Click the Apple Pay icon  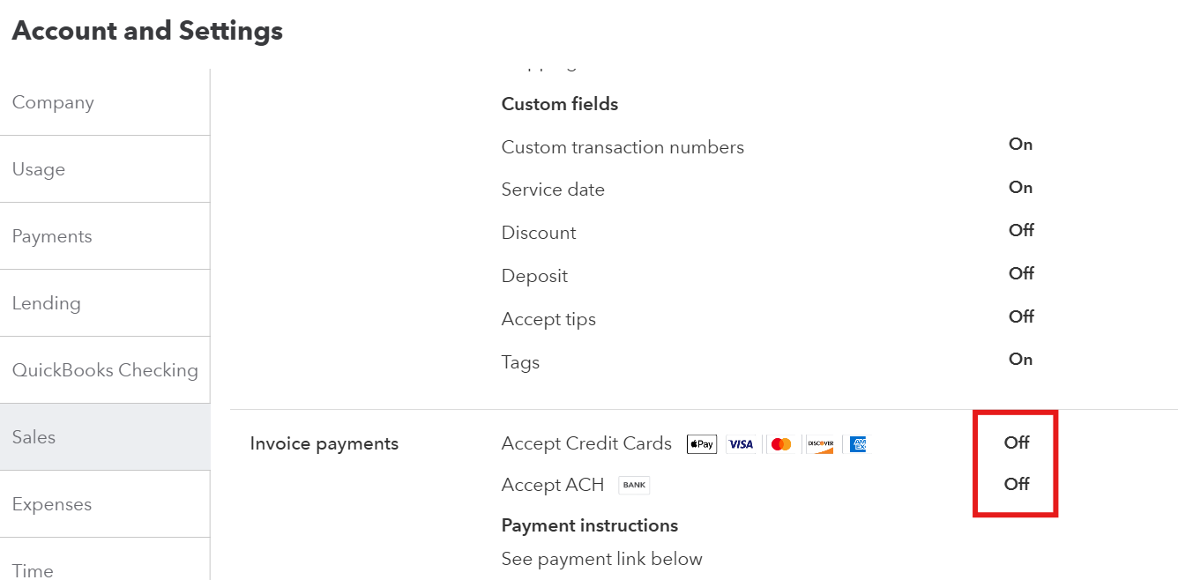click(701, 444)
